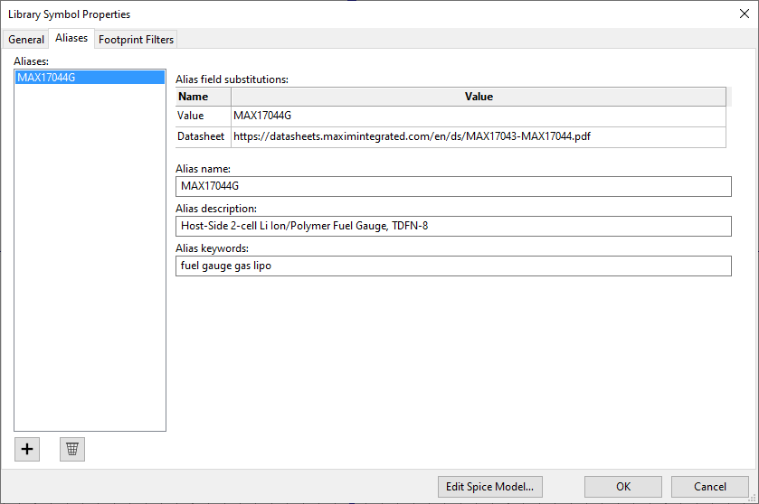Click the plus icon to add alias

(x=27, y=449)
